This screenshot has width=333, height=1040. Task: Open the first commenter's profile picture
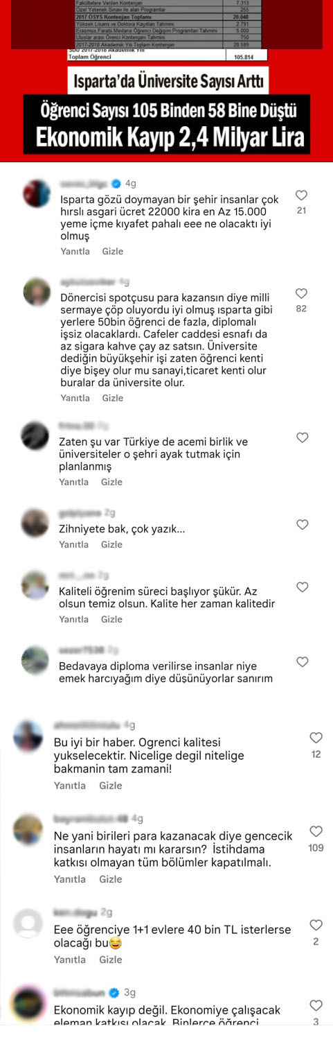[37, 193]
